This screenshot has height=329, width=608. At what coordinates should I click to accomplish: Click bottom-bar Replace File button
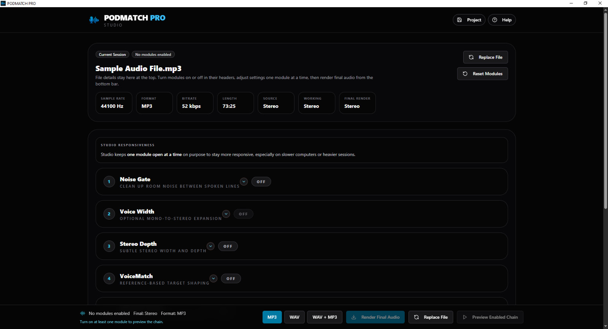point(431,317)
